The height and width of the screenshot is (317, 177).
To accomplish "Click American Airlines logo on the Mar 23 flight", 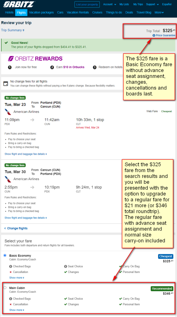I will (8, 112).
